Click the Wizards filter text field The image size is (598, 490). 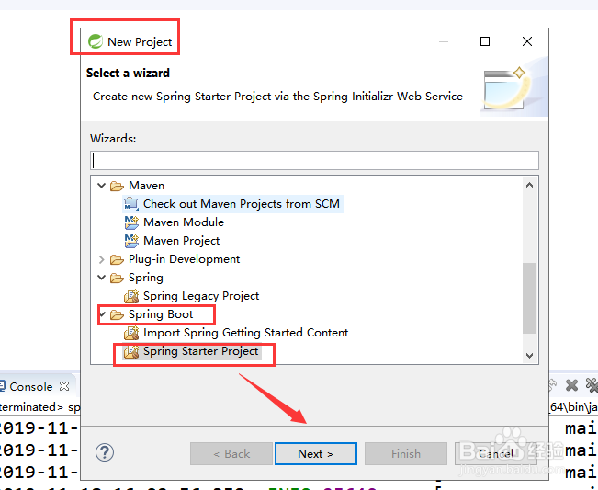(x=315, y=160)
